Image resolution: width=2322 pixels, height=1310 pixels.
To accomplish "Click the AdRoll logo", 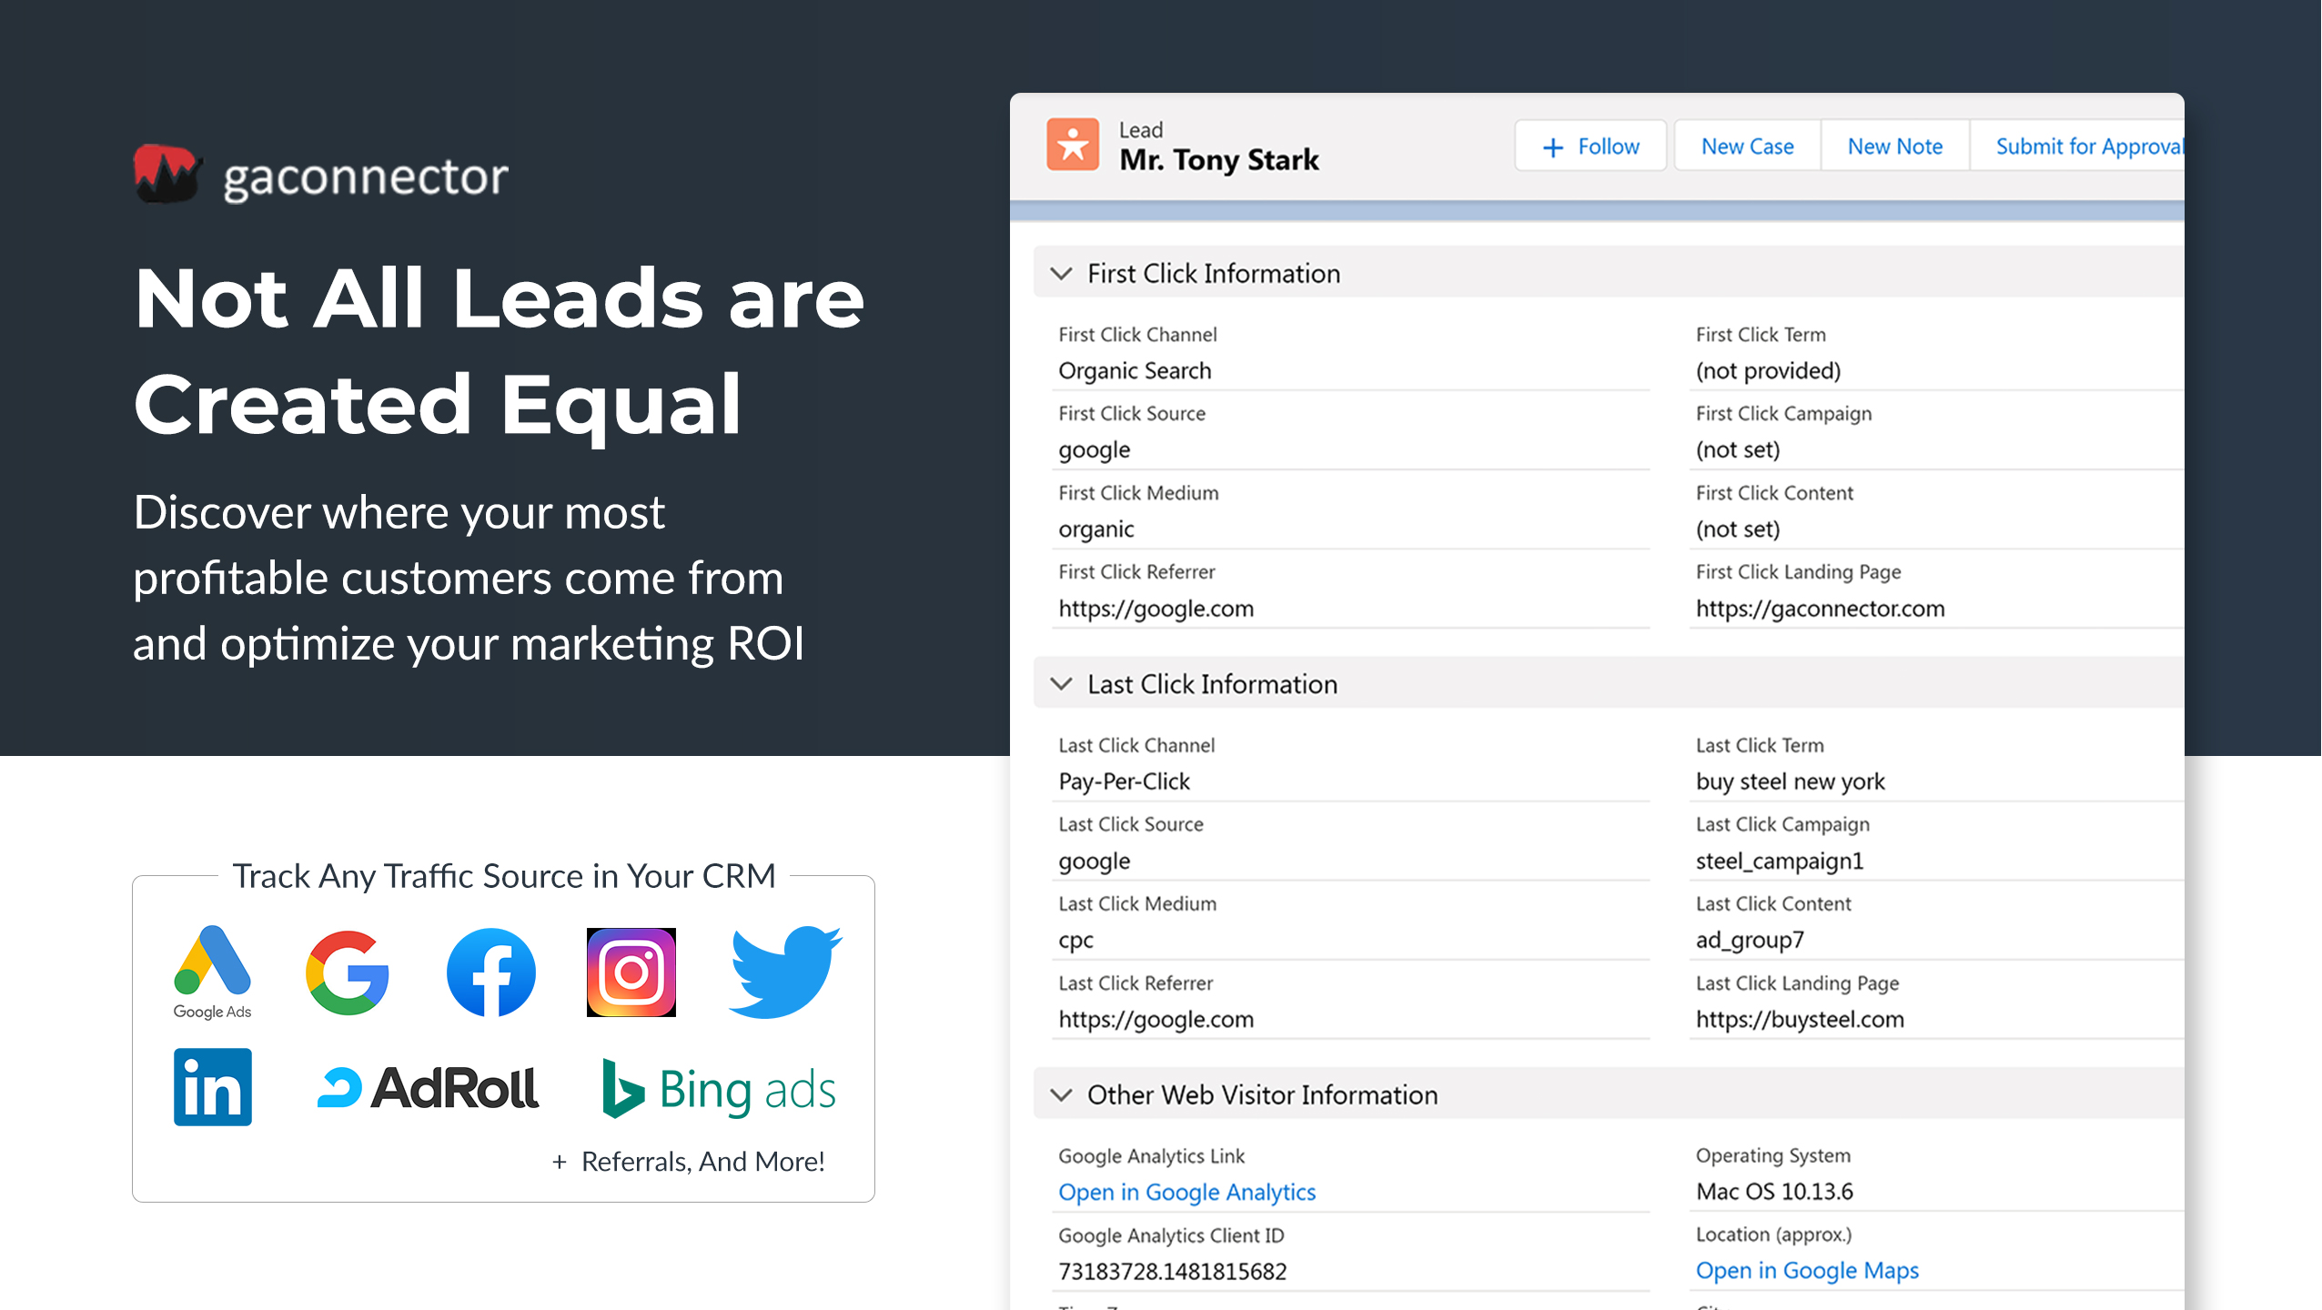I will coord(428,1088).
